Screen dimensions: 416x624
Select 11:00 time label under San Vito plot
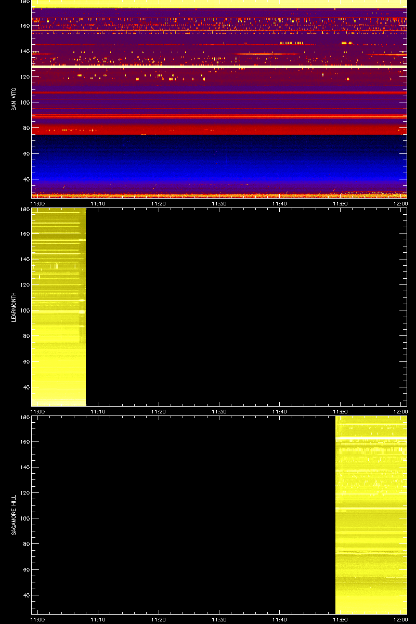click(x=38, y=204)
